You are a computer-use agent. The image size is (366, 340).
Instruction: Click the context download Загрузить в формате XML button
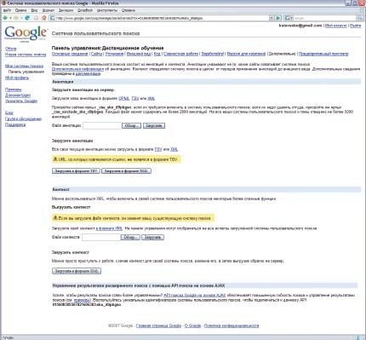77,271
